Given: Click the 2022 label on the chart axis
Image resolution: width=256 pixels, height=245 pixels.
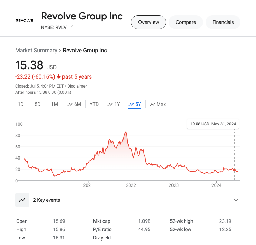Looking at the screenshot, I should click(131, 185).
